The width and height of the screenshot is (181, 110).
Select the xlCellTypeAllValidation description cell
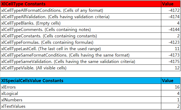[81, 17]
